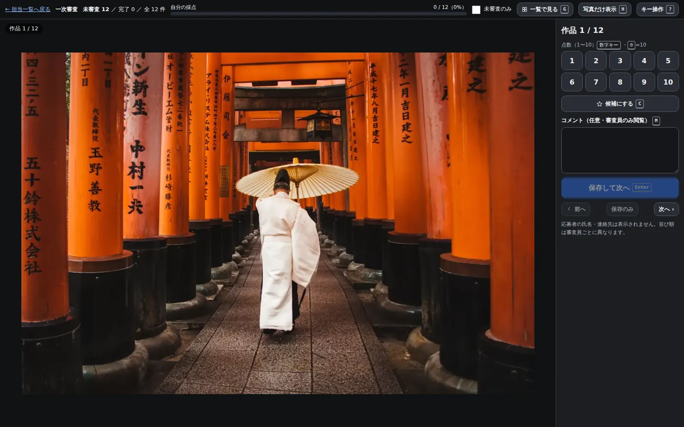Image resolution: width=684 pixels, height=427 pixels.
Task: Click the 作品 1 / 12 badge over photo
Action: [x=24, y=29]
